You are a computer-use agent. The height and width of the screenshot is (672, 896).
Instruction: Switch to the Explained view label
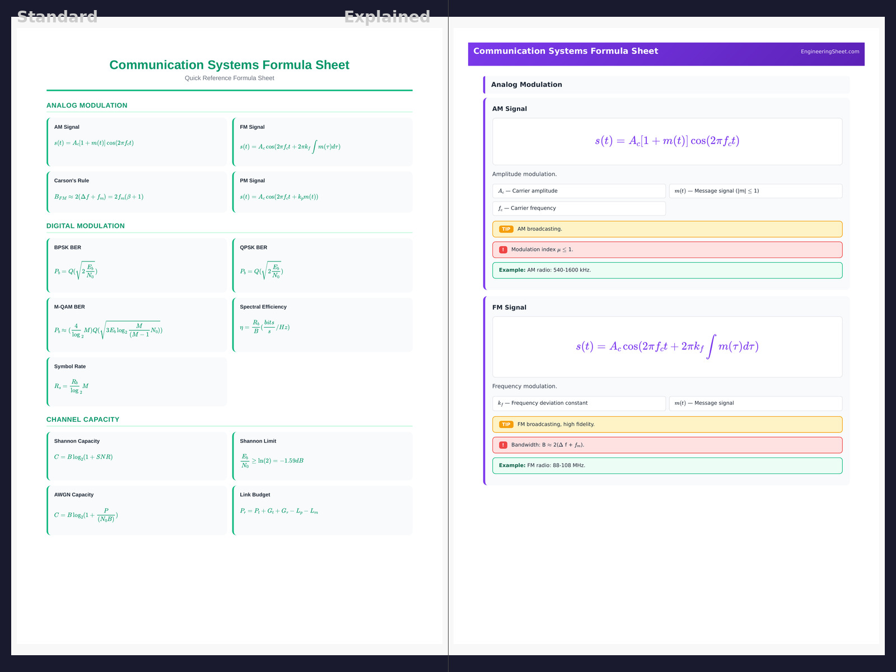tap(387, 17)
